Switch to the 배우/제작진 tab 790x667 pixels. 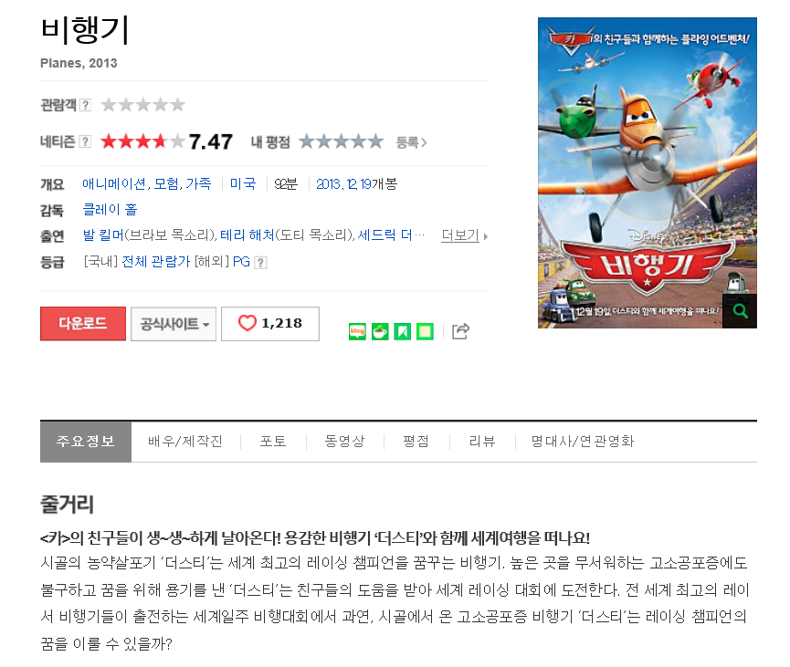185,442
